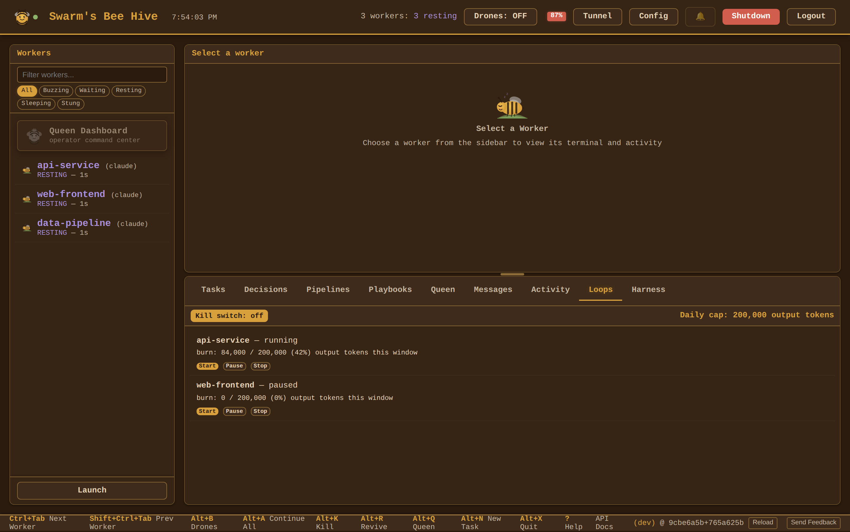
Task: Open notifications via the bell icon
Action: (x=700, y=17)
